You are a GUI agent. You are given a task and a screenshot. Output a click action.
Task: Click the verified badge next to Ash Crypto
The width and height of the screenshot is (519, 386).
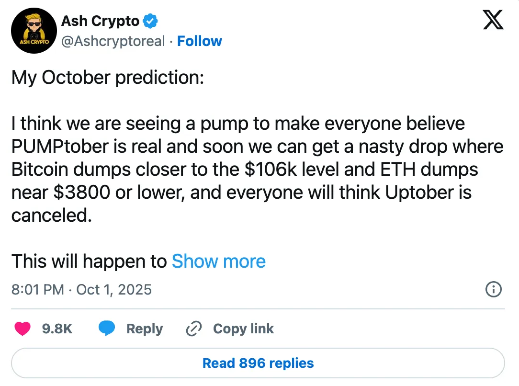[150, 21]
